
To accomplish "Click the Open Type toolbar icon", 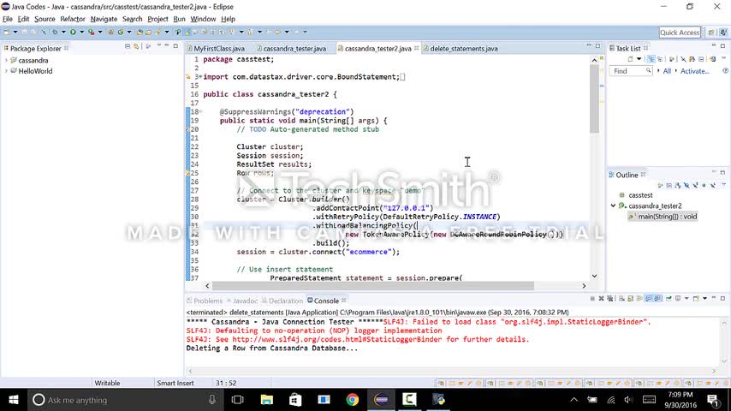I will pos(140,32).
